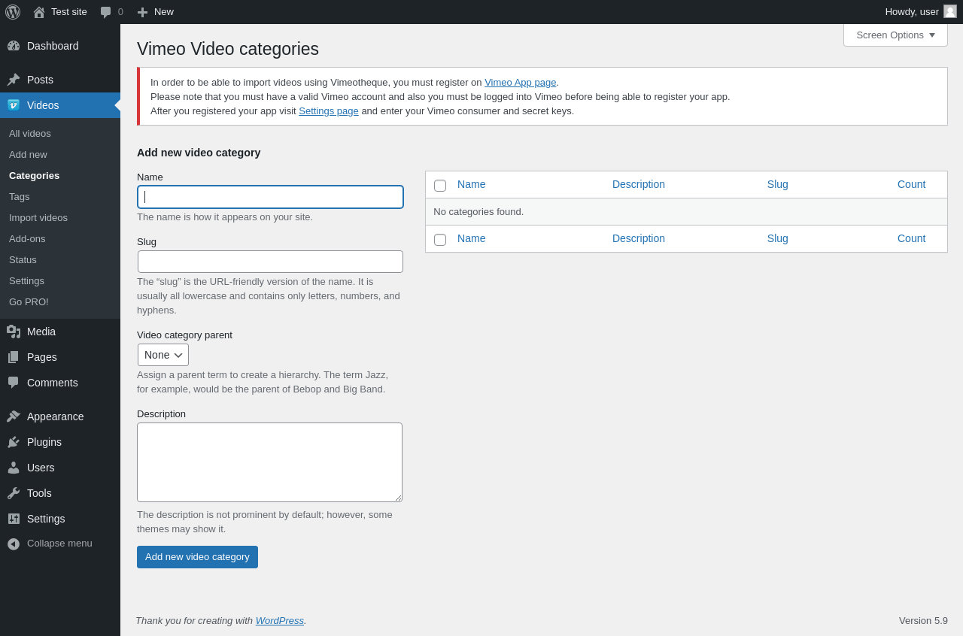The height and width of the screenshot is (636, 963).
Task: Open the Video category parent dropdown
Action: click(163, 355)
